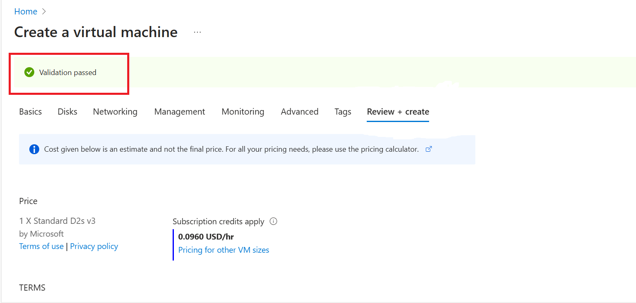
Task: Open the Privacy policy link
Action: 94,247
